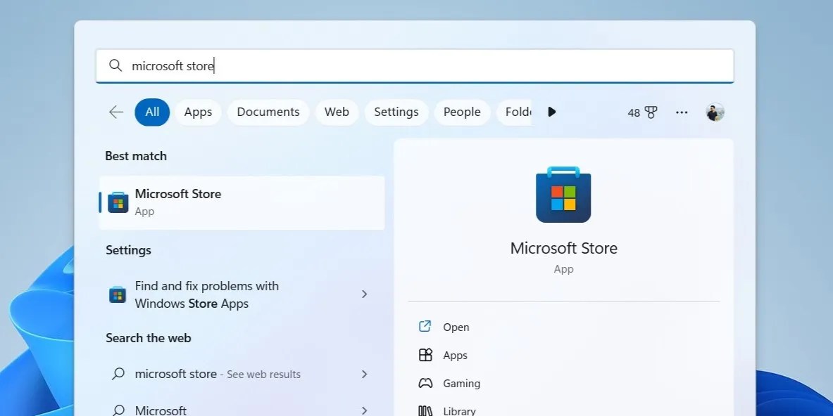Expand the 'Microsoft' suggestion chevron

pos(365,410)
